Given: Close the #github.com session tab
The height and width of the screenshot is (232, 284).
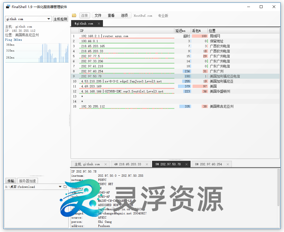Looking at the screenshot, I should click(99, 23).
